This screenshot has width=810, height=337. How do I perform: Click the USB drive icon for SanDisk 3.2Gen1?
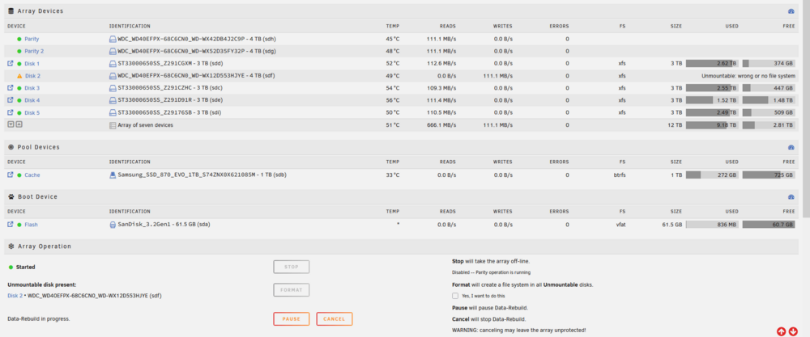click(x=113, y=225)
